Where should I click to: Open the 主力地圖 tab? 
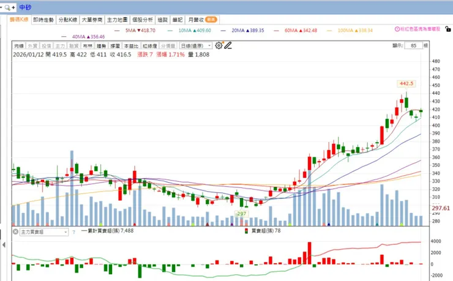pos(118,20)
